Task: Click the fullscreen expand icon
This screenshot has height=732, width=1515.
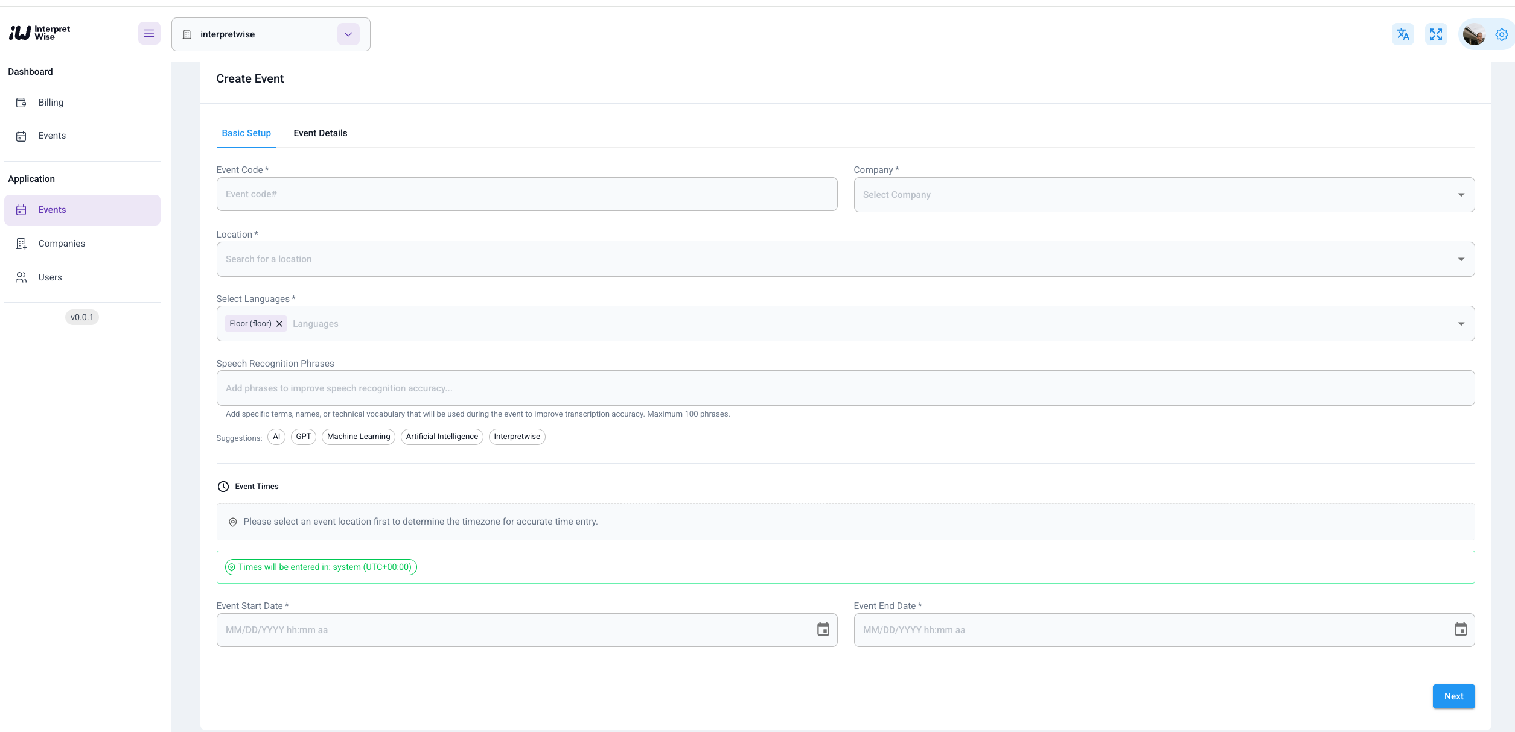Action: (x=1436, y=34)
